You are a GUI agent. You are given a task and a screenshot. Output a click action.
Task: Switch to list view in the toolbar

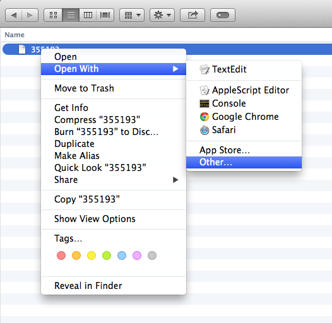tap(71, 15)
